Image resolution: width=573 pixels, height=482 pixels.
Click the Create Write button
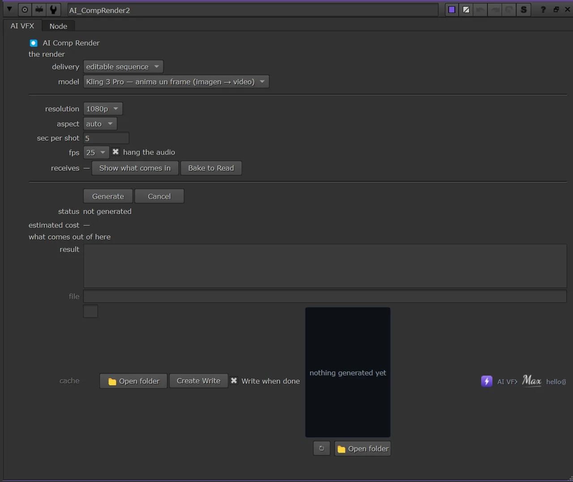[x=199, y=381]
